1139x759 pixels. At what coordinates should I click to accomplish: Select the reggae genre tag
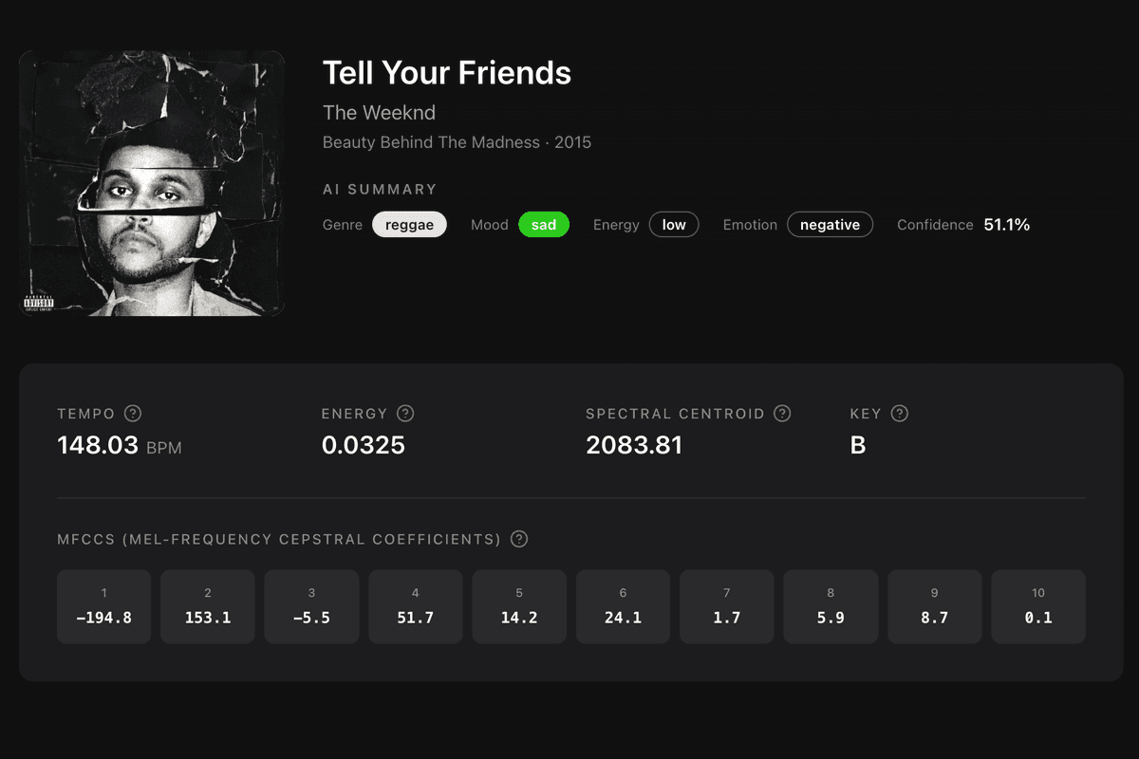pyautogui.click(x=409, y=225)
